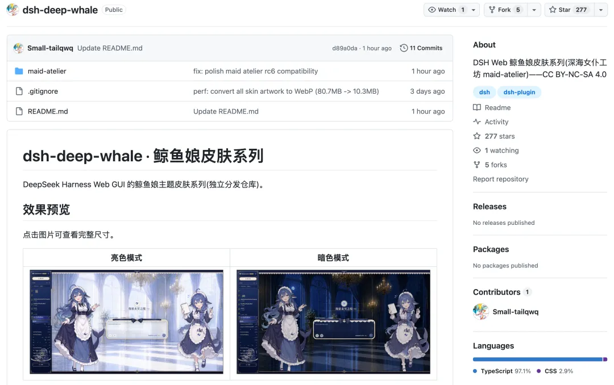The width and height of the screenshot is (614, 385).
Task: Click Report repository
Action: pos(500,179)
